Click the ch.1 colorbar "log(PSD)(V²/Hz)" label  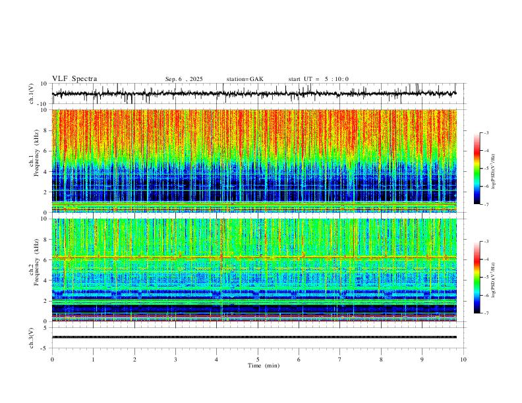pos(493,172)
